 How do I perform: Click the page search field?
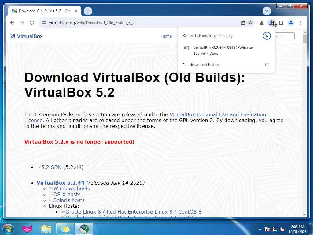pos(285,36)
